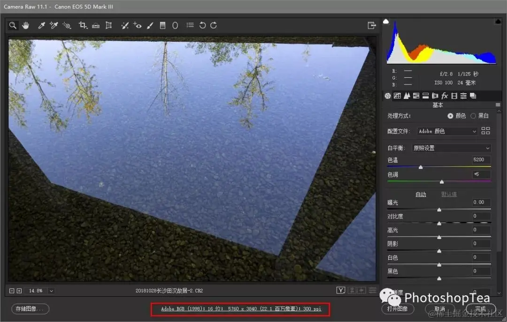The image size is (507, 322).
Task: Click the 对比度 contrast slider handle
Action: [439, 223]
